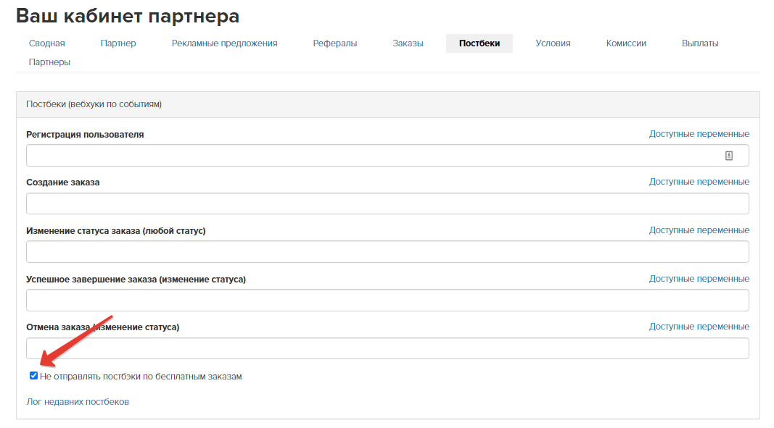Click the Отмена заказа (изменение статуса) label
The image size is (774, 428).
(x=103, y=327)
